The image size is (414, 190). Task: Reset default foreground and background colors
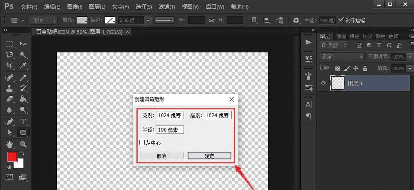click(x=9, y=167)
